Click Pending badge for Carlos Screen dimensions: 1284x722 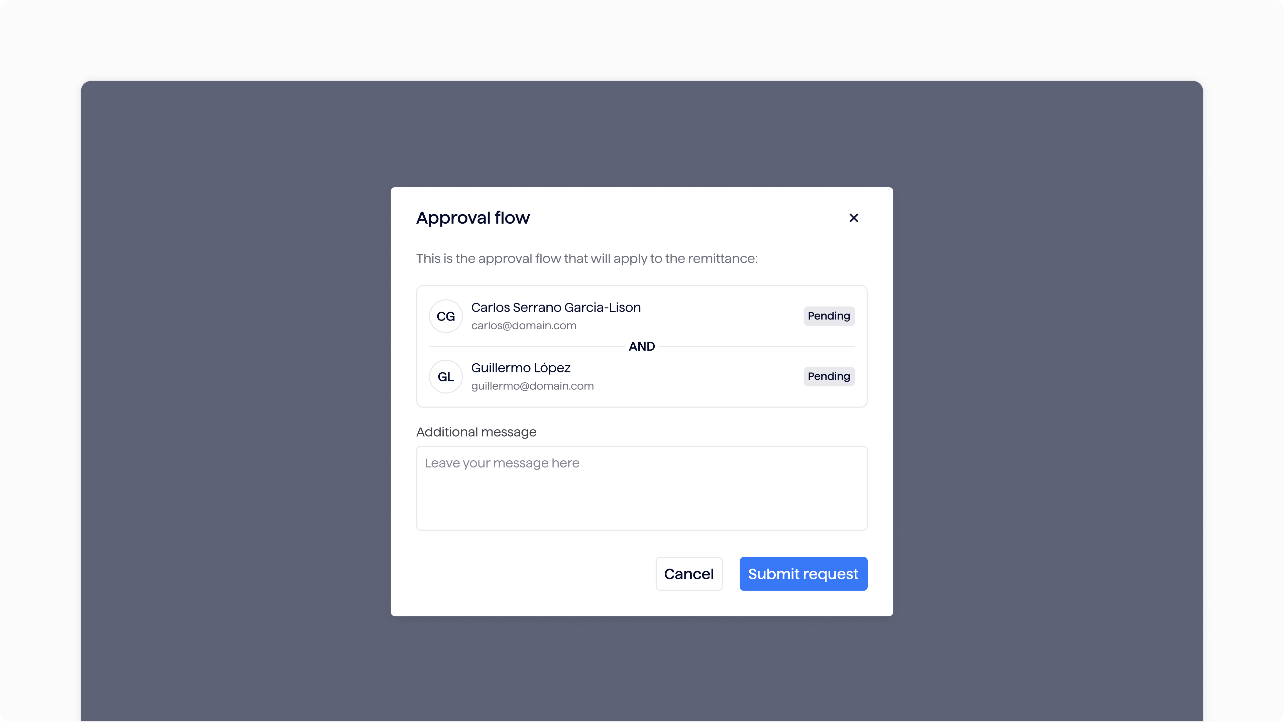point(829,316)
